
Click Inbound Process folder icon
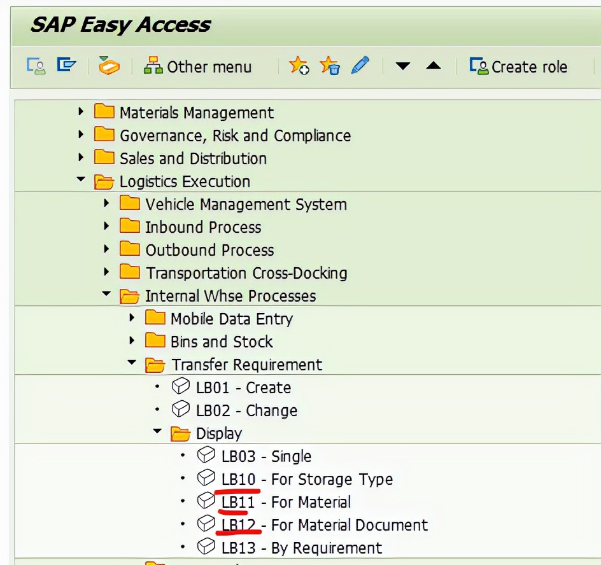[129, 226]
